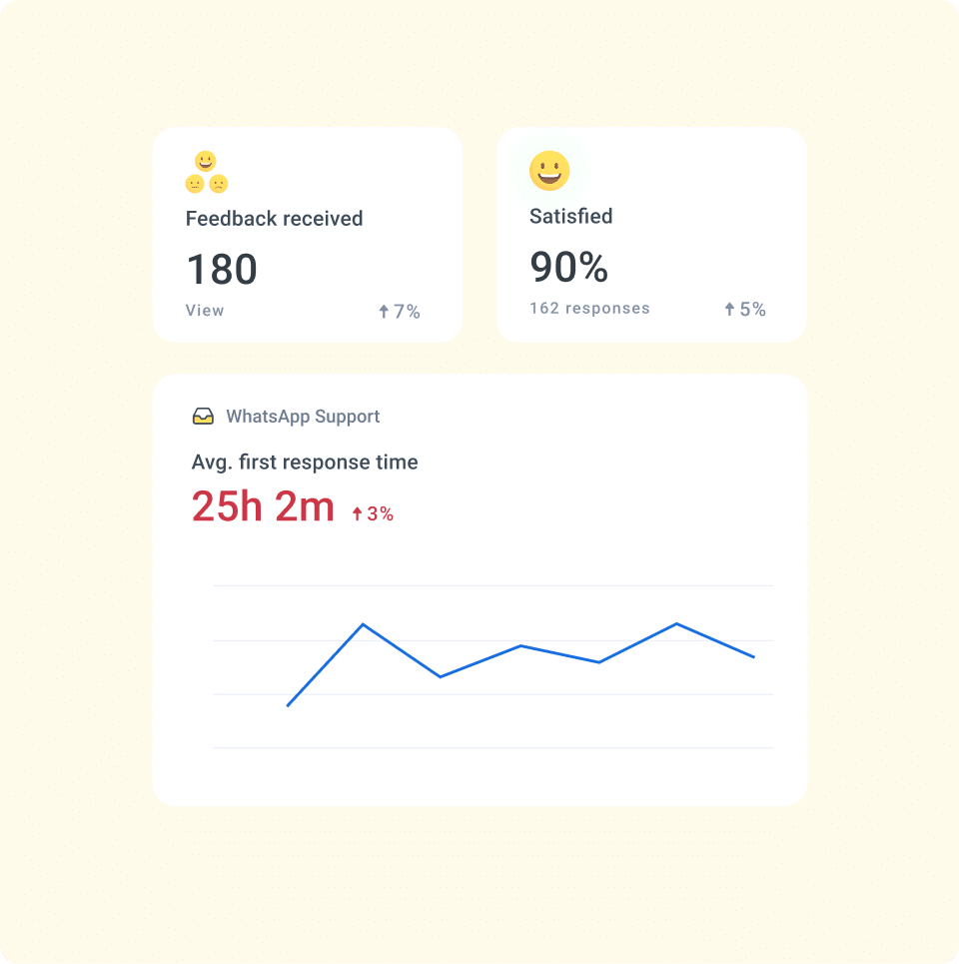Click the upward arrow next to 7%

point(383,311)
